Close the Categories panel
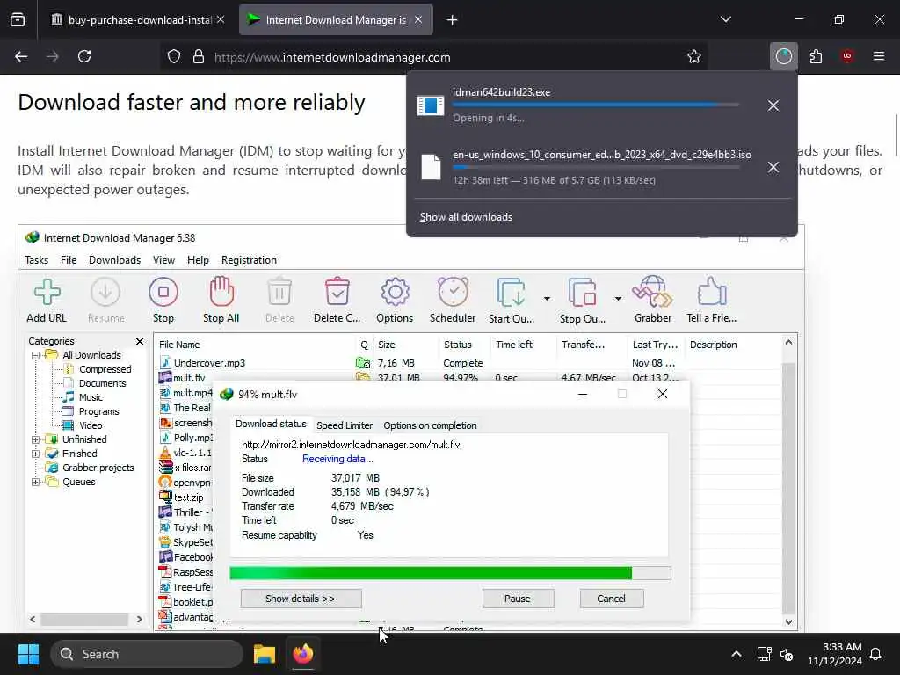This screenshot has height=675, width=900. coord(140,342)
